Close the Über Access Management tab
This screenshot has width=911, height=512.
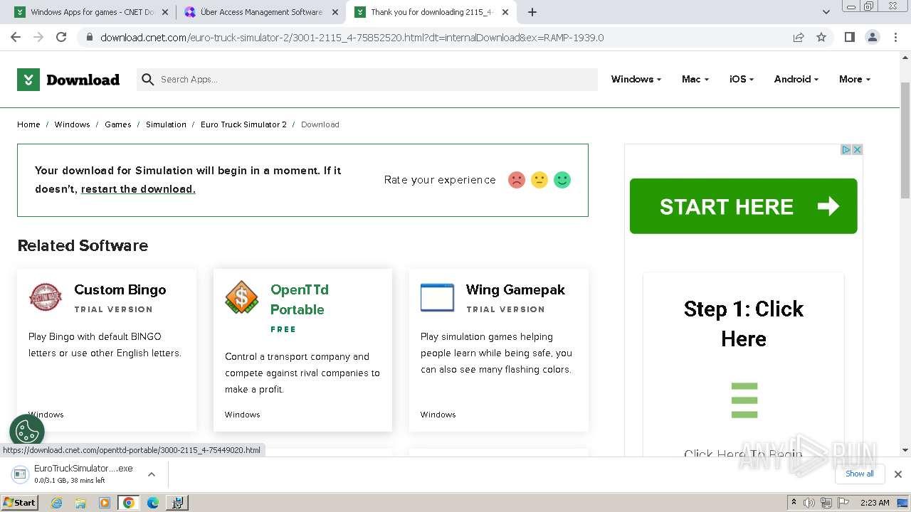coord(335,12)
